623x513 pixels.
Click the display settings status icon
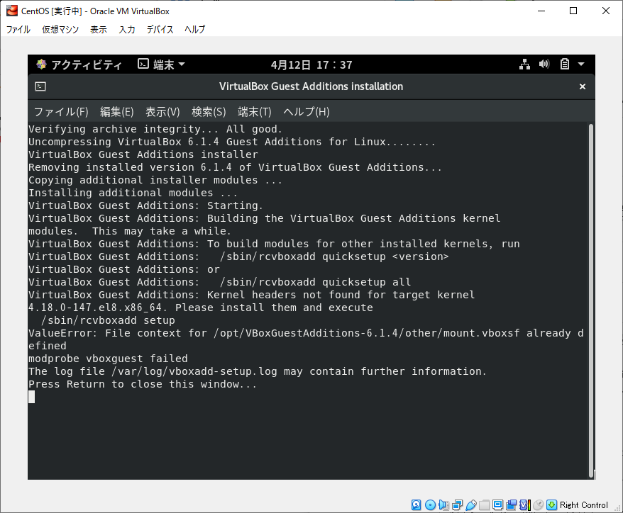click(497, 504)
